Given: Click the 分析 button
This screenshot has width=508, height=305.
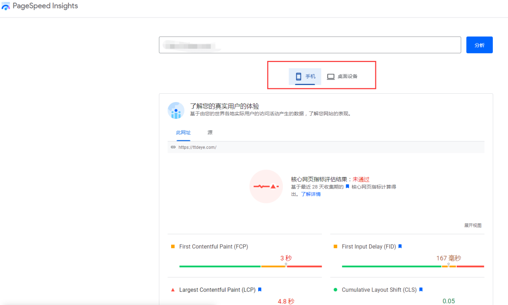Looking at the screenshot, I should point(479,45).
